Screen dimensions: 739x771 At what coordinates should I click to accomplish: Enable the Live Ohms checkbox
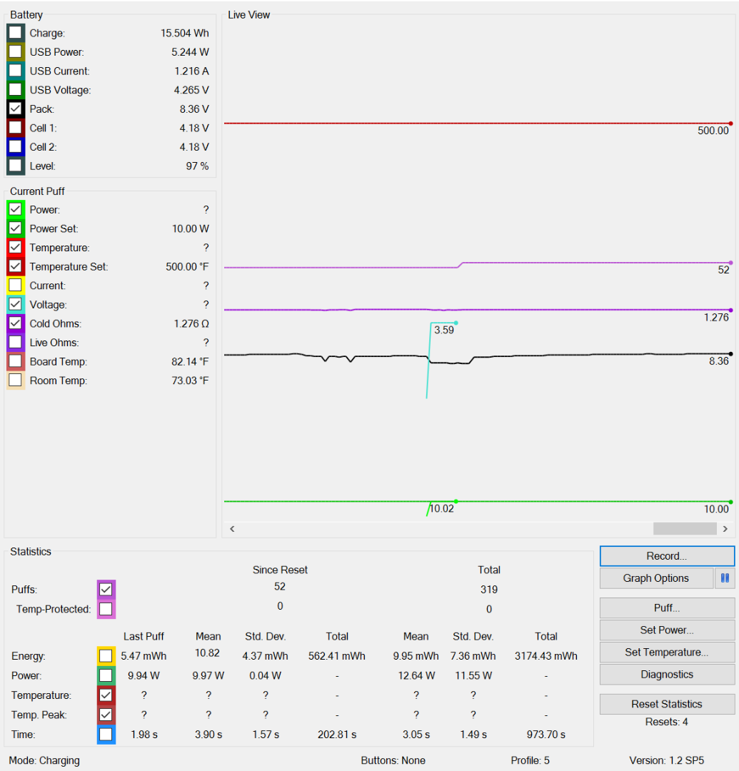coord(15,343)
